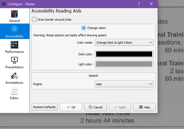Click the Color mode label
This screenshot has width=184, height=129.
(85, 43)
